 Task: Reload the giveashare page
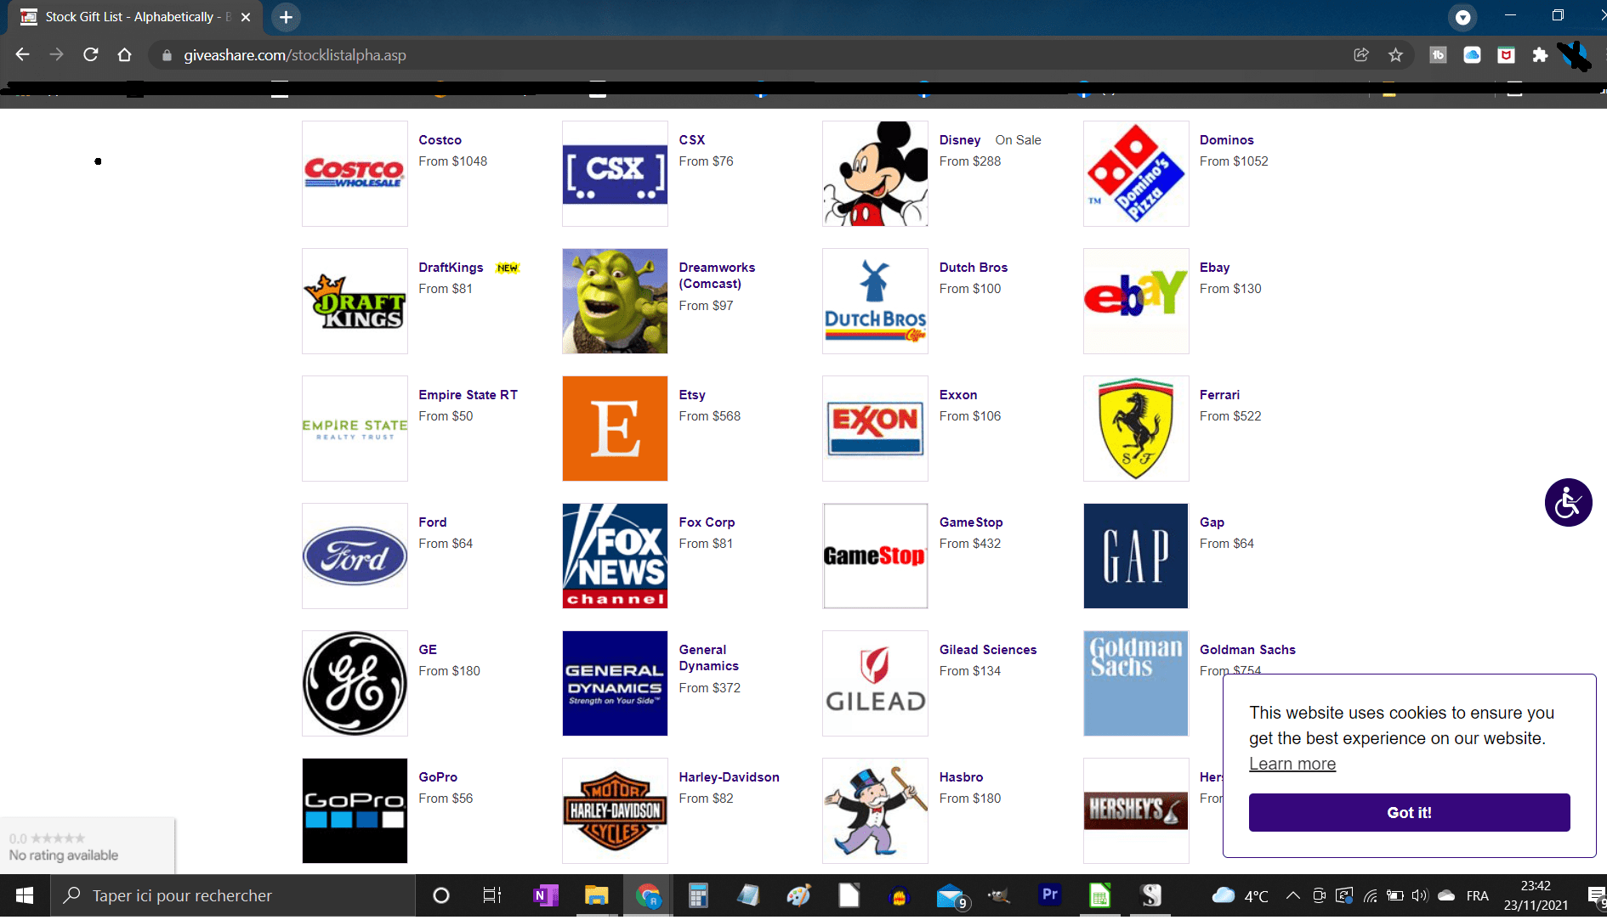tap(91, 55)
